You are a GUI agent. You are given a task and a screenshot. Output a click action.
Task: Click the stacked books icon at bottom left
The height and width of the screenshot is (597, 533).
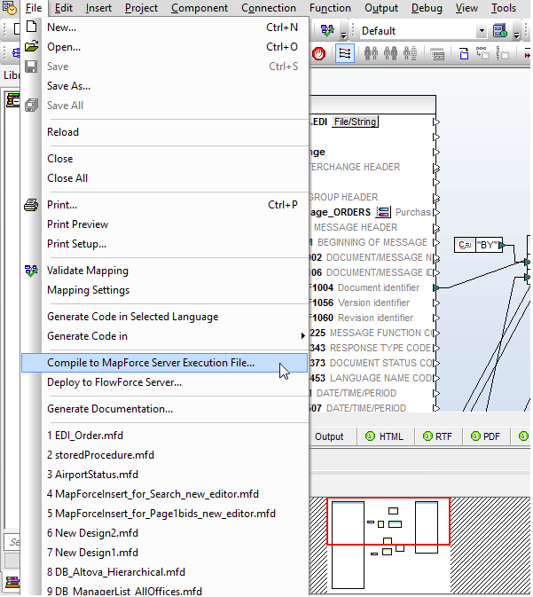pyautogui.click(x=12, y=582)
